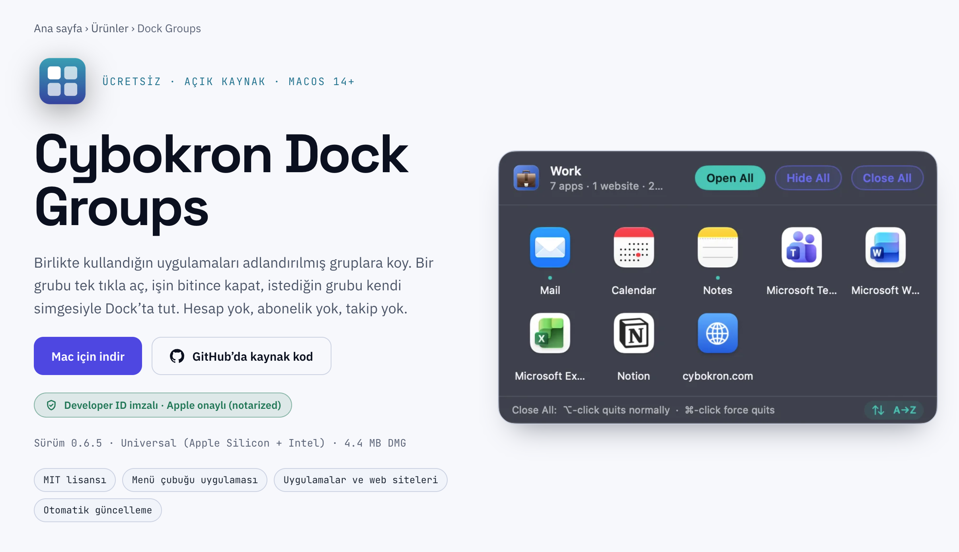Image resolution: width=959 pixels, height=552 pixels.
Task: Launch the Calendar app icon
Action: (x=634, y=247)
